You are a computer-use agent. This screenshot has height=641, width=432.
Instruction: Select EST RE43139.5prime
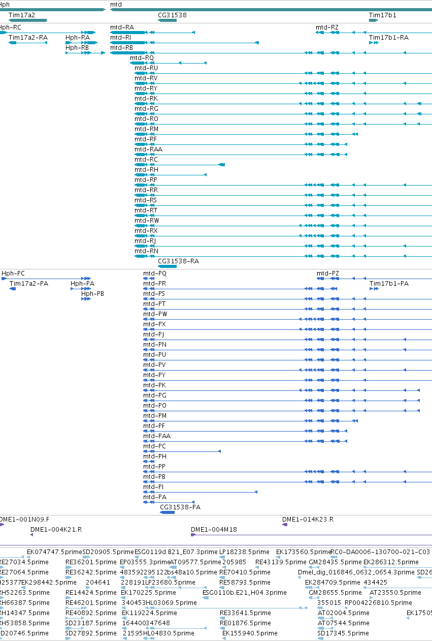pos(281,562)
